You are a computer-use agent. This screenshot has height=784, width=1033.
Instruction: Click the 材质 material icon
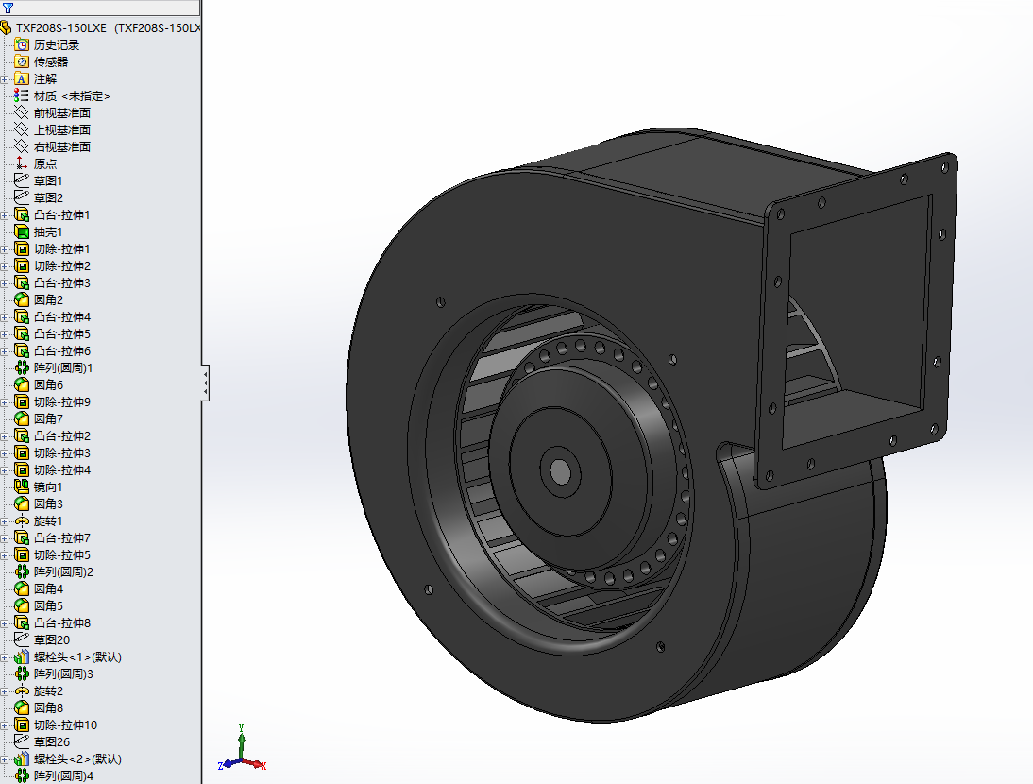click(x=22, y=96)
